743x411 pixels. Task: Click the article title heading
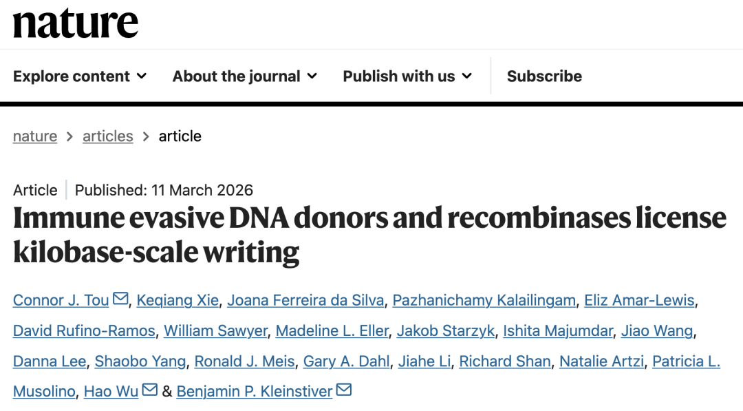click(x=369, y=235)
